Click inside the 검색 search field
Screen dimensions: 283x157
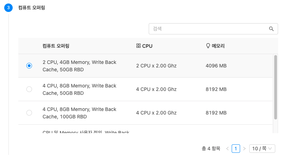coord(210,29)
